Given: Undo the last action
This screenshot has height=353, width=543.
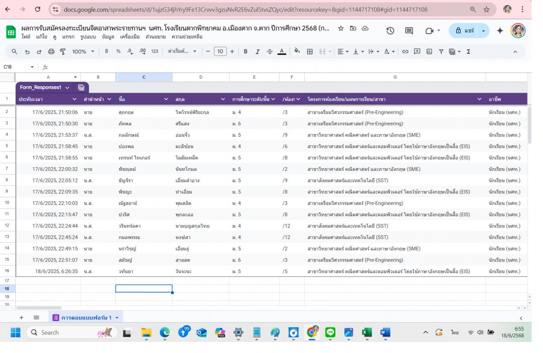Looking at the screenshot, I should (27, 52).
